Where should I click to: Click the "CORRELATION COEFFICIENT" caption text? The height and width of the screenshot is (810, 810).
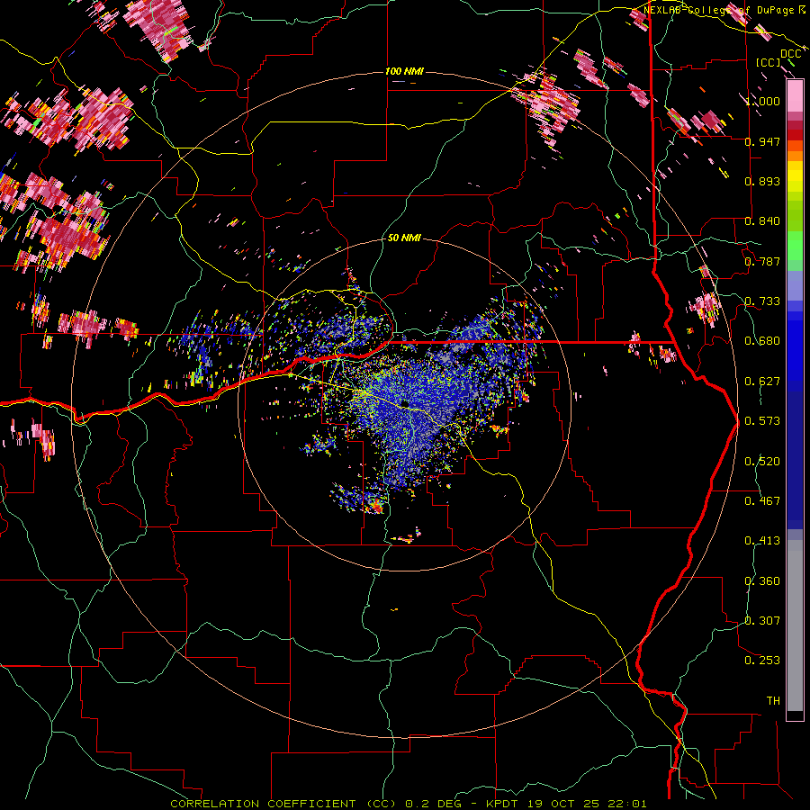point(263,804)
